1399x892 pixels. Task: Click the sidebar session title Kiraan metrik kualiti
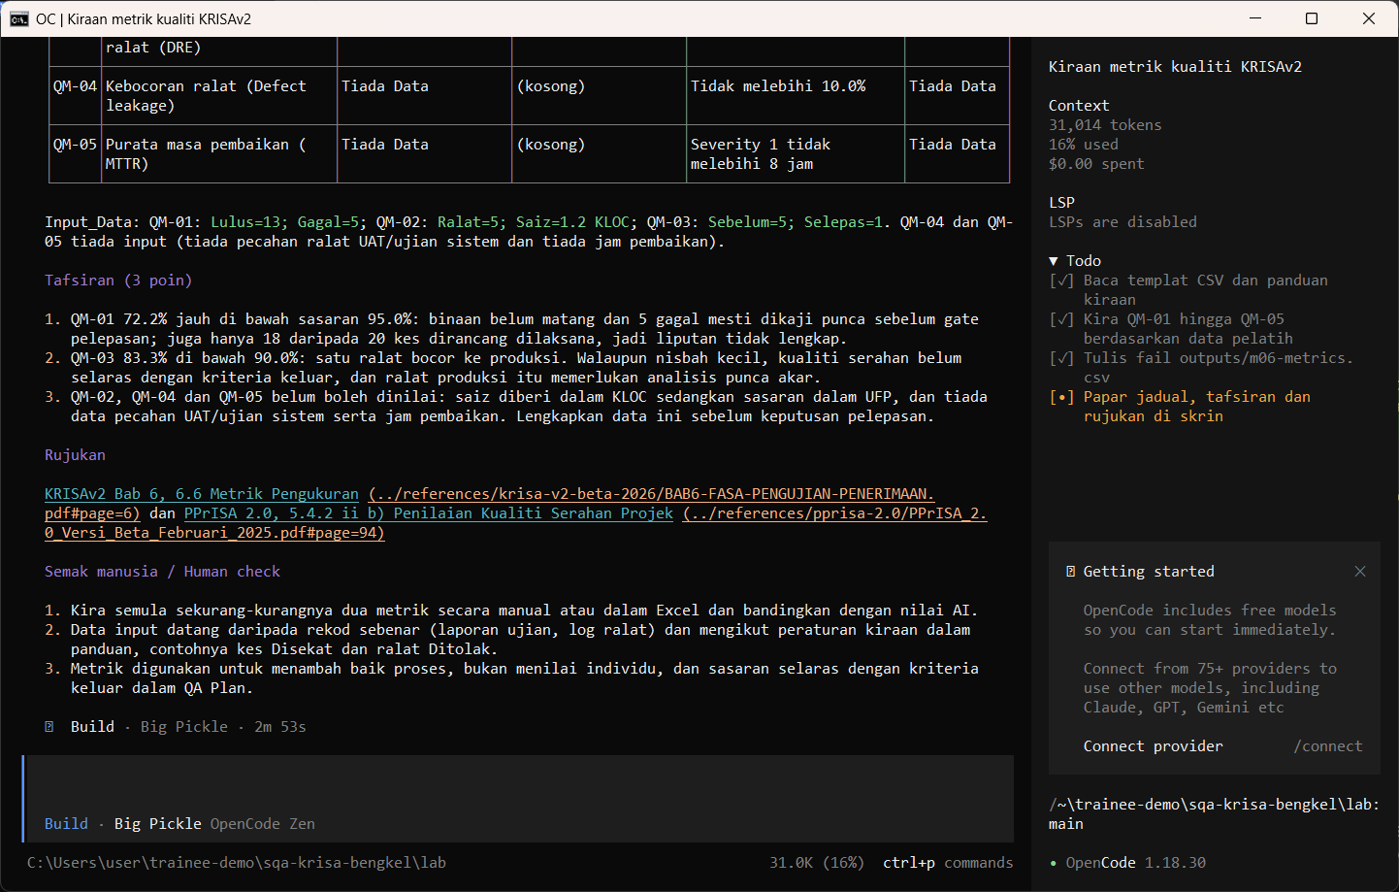pos(1175,67)
